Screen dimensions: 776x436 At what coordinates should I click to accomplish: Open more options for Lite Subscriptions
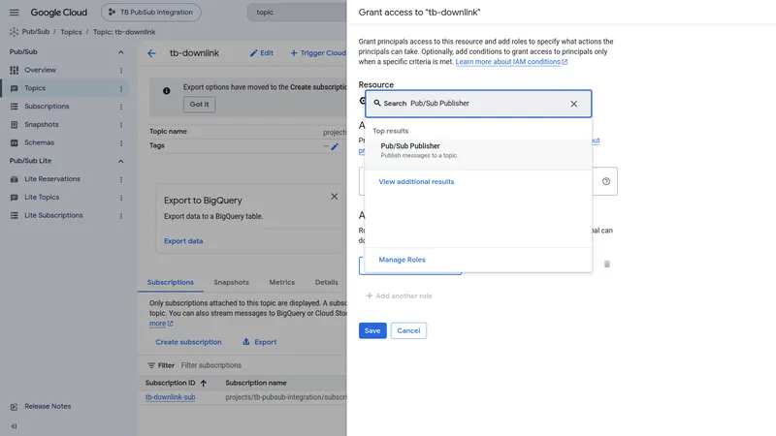coord(121,216)
